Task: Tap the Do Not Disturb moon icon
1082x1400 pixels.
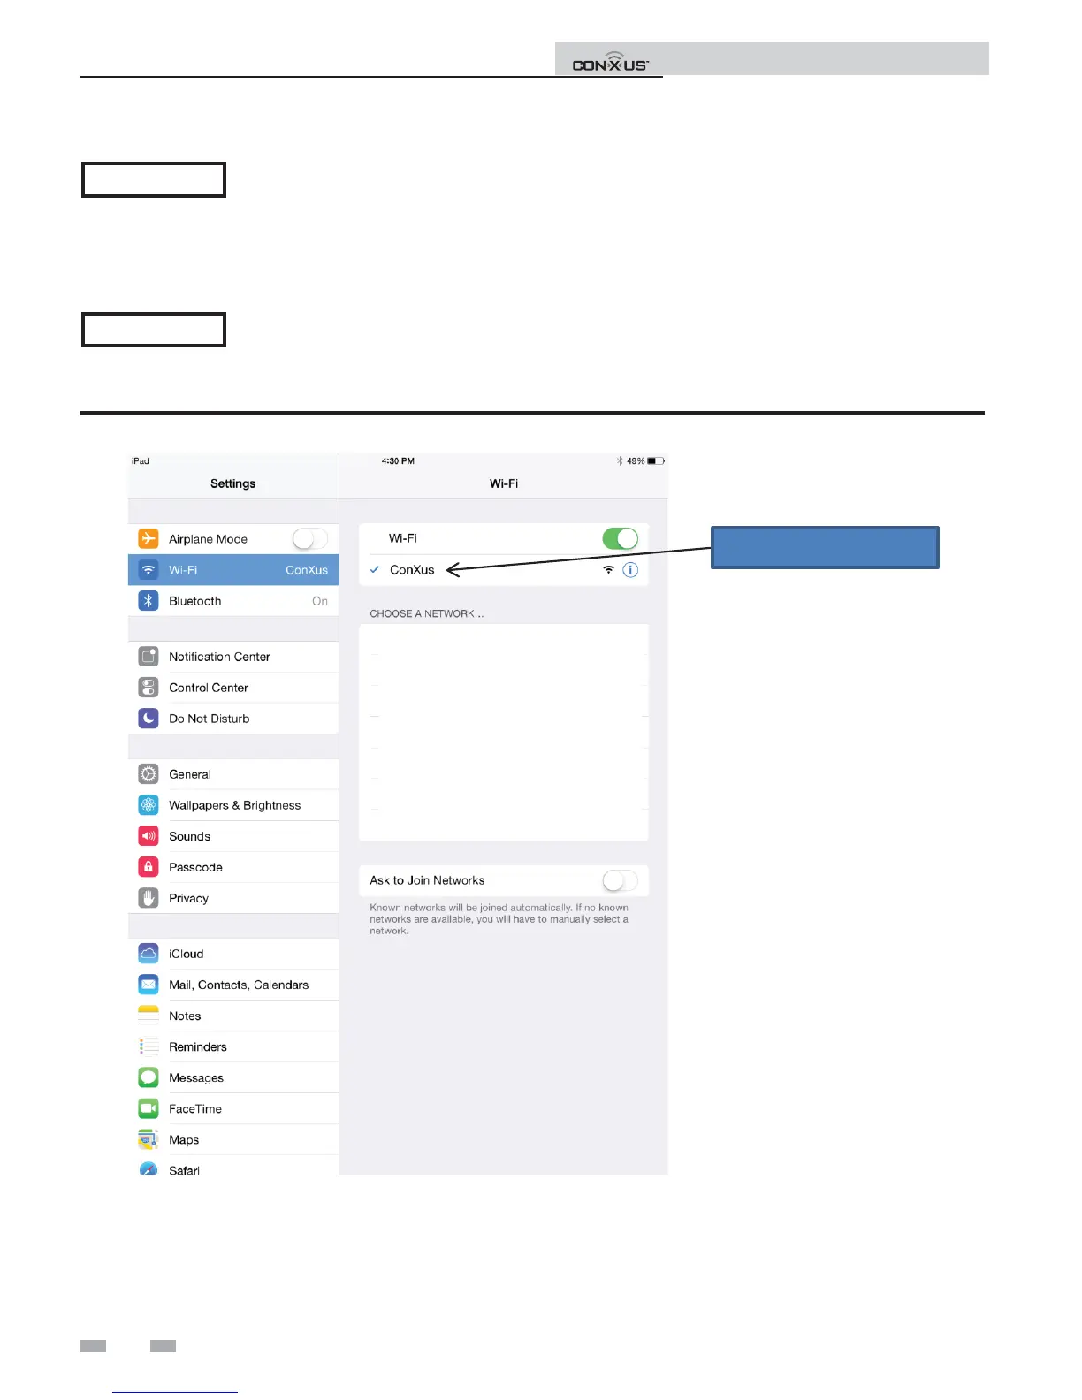Action: pyautogui.click(x=149, y=719)
